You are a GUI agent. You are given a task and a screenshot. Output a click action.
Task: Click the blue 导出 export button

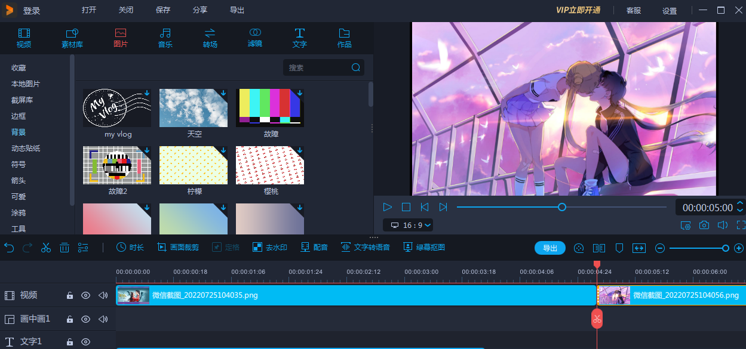tap(550, 248)
